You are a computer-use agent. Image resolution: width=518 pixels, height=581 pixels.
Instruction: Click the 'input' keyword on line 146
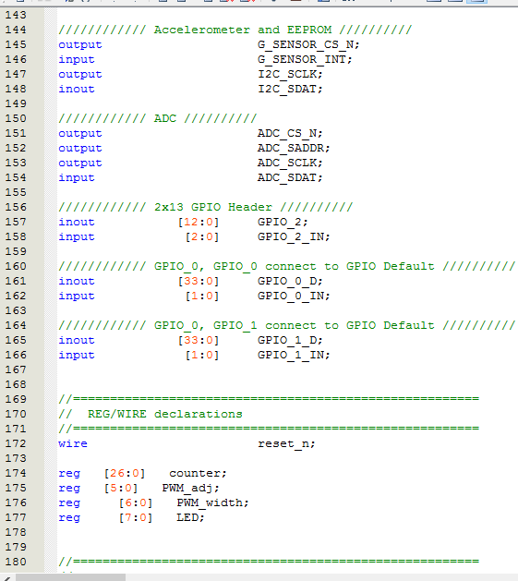coord(77,60)
